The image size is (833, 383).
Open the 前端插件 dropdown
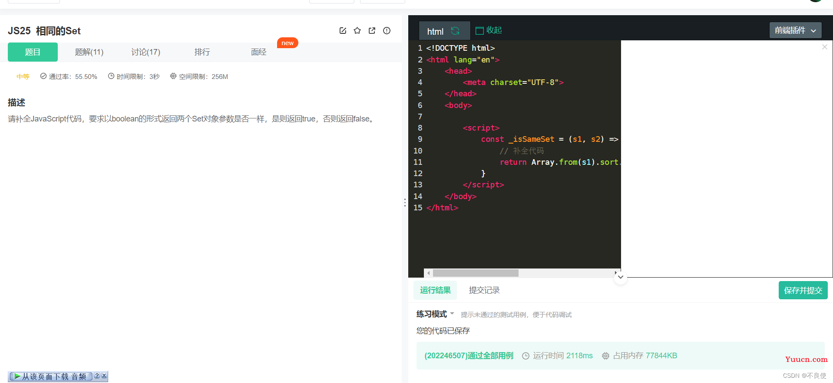[x=795, y=30]
